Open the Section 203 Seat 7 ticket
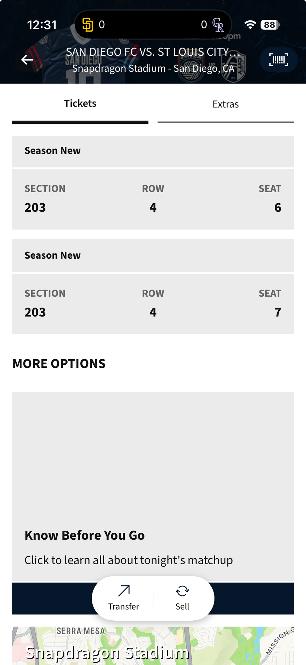This screenshot has width=306, height=665. [153, 304]
